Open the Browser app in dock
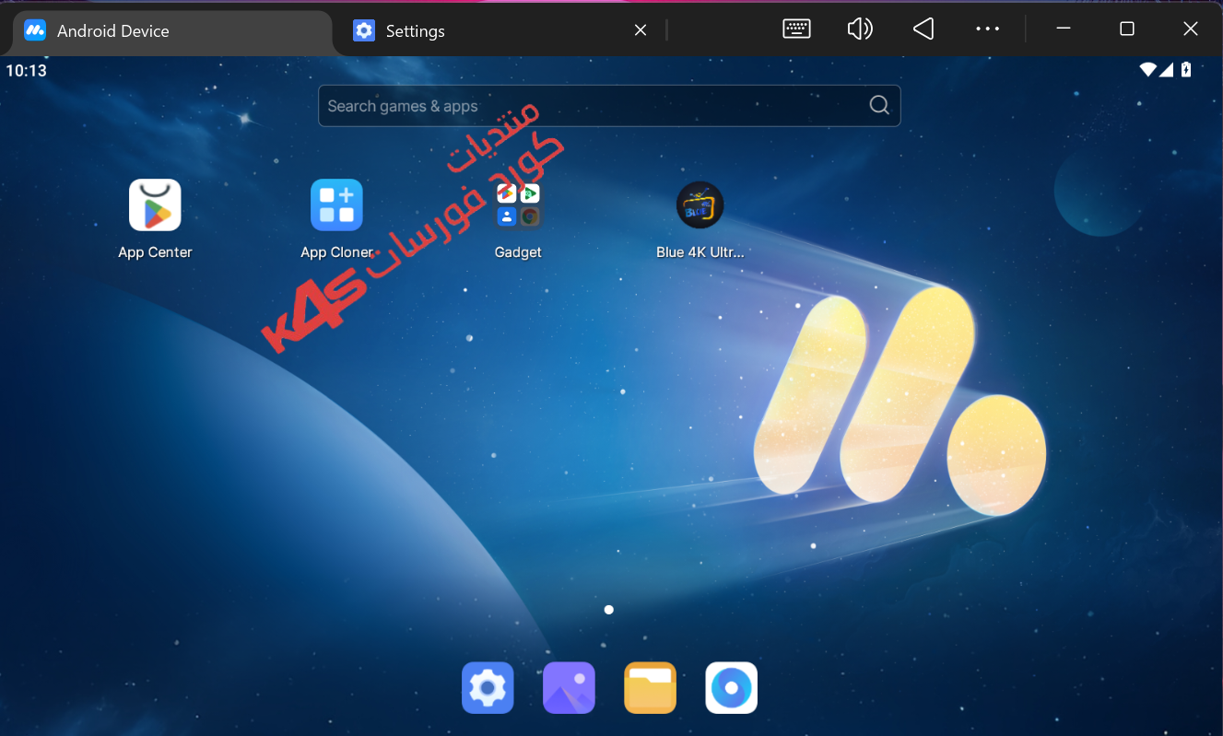Image resolution: width=1223 pixels, height=736 pixels. coord(732,688)
